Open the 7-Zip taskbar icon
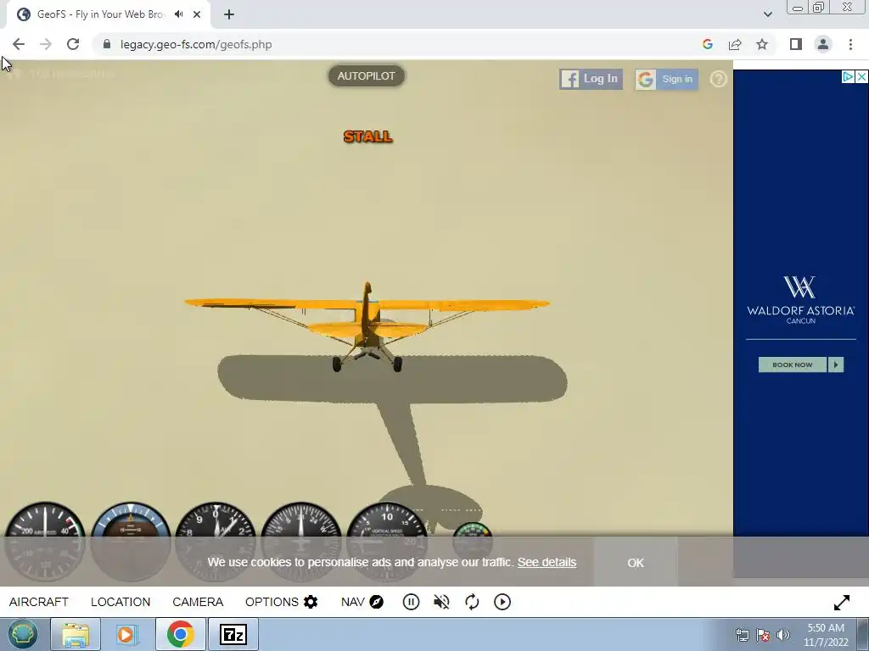 233,634
